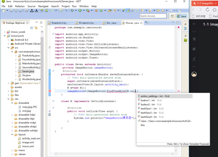Minimize the Package Explorer panel
The width and height of the screenshot is (218, 157).
coord(37,22)
